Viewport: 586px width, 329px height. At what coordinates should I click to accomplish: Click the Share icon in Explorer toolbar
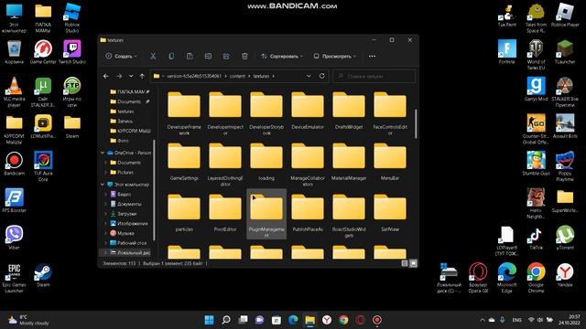click(226, 56)
